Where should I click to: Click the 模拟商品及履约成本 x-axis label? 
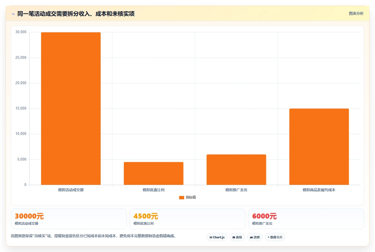point(319,190)
